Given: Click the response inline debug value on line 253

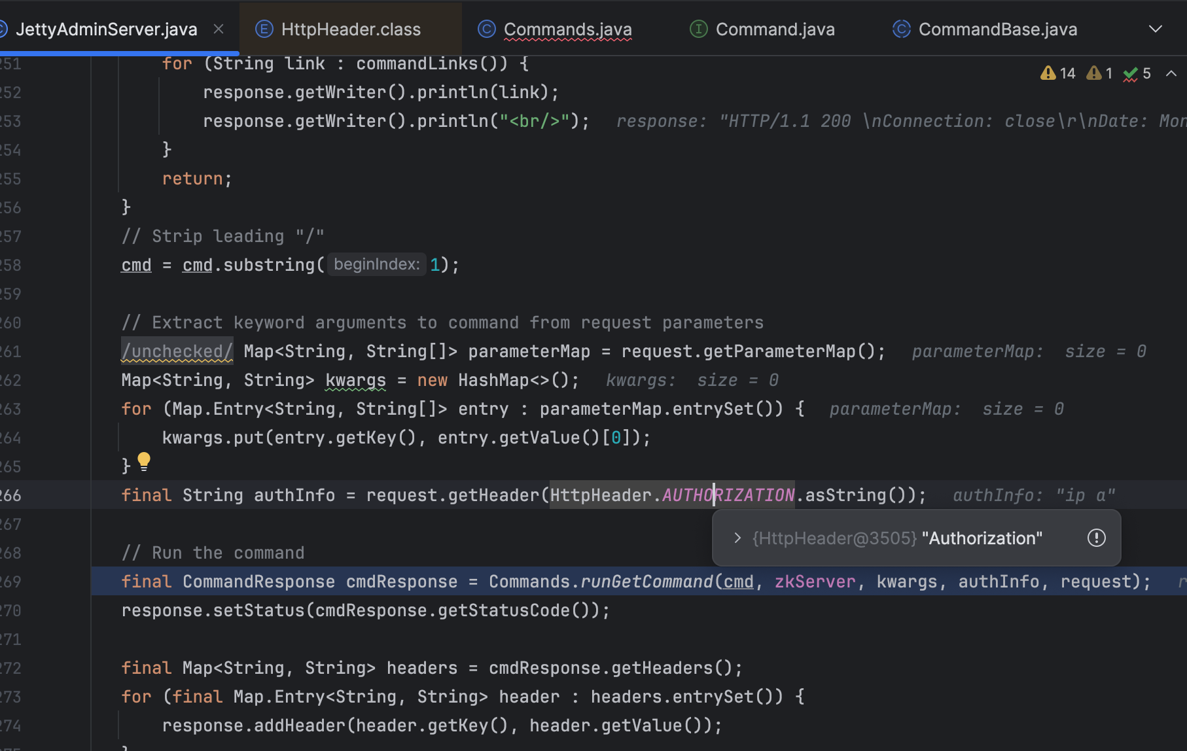Looking at the screenshot, I should coord(901,121).
